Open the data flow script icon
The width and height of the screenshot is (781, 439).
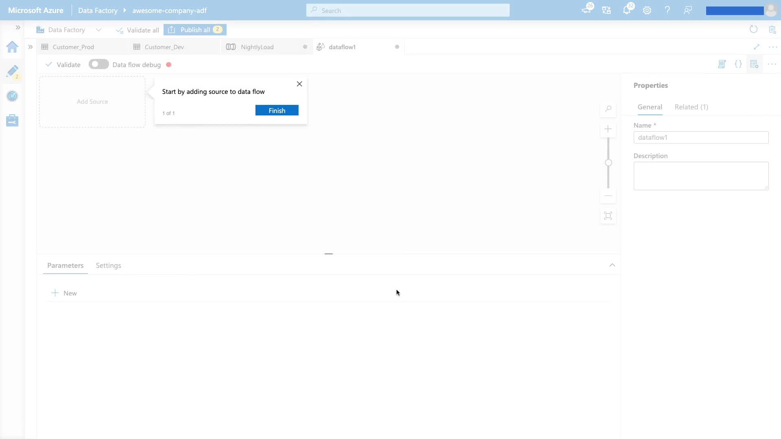(722, 64)
